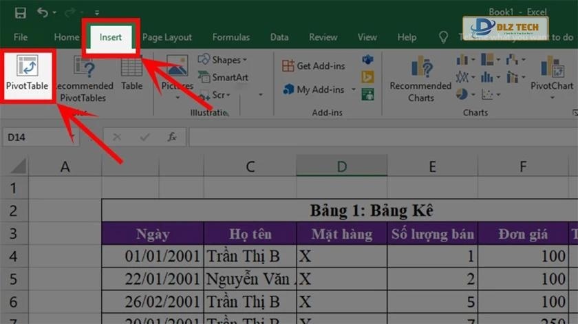Switch to the Home tab
The height and width of the screenshot is (324, 578).
pos(66,37)
